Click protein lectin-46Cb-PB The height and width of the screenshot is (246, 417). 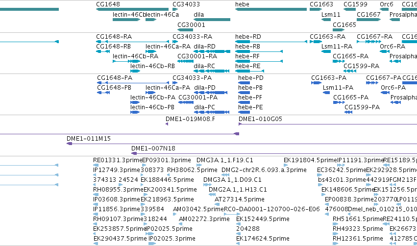pos(135,112)
